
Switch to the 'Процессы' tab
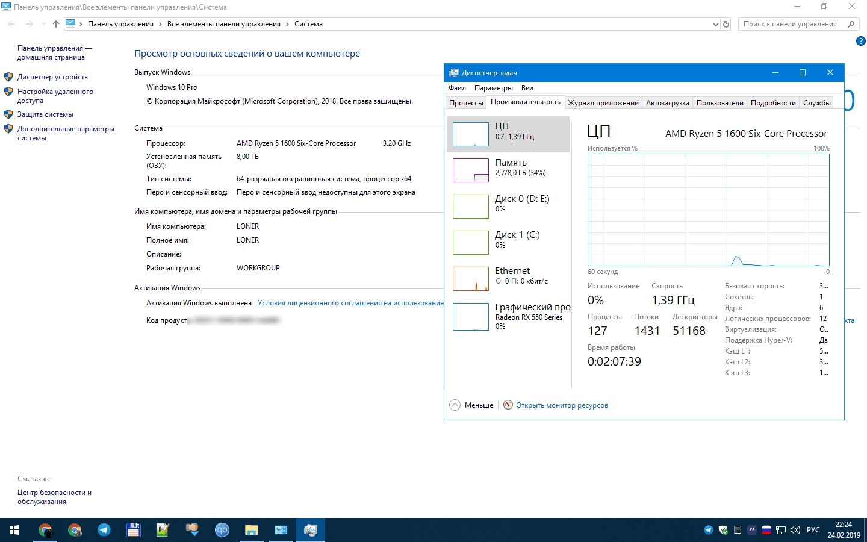click(x=466, y=103)
